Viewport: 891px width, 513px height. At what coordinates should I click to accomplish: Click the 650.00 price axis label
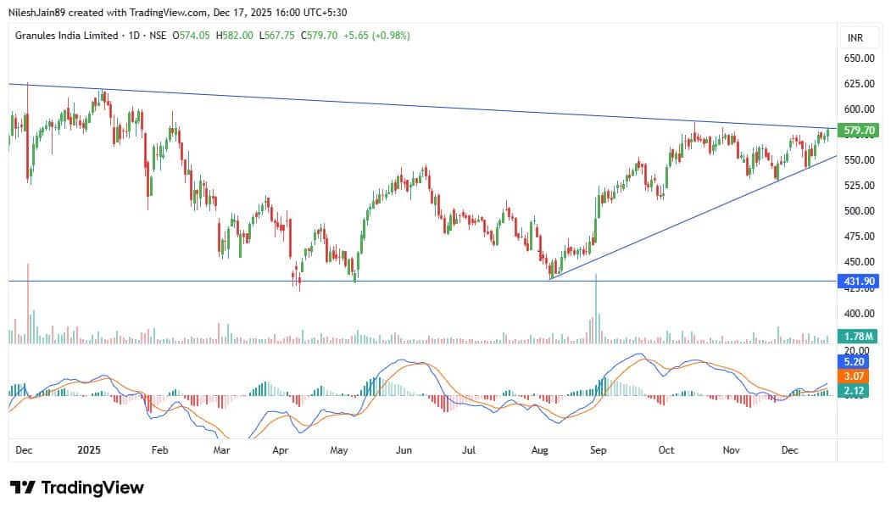[859, 58]
